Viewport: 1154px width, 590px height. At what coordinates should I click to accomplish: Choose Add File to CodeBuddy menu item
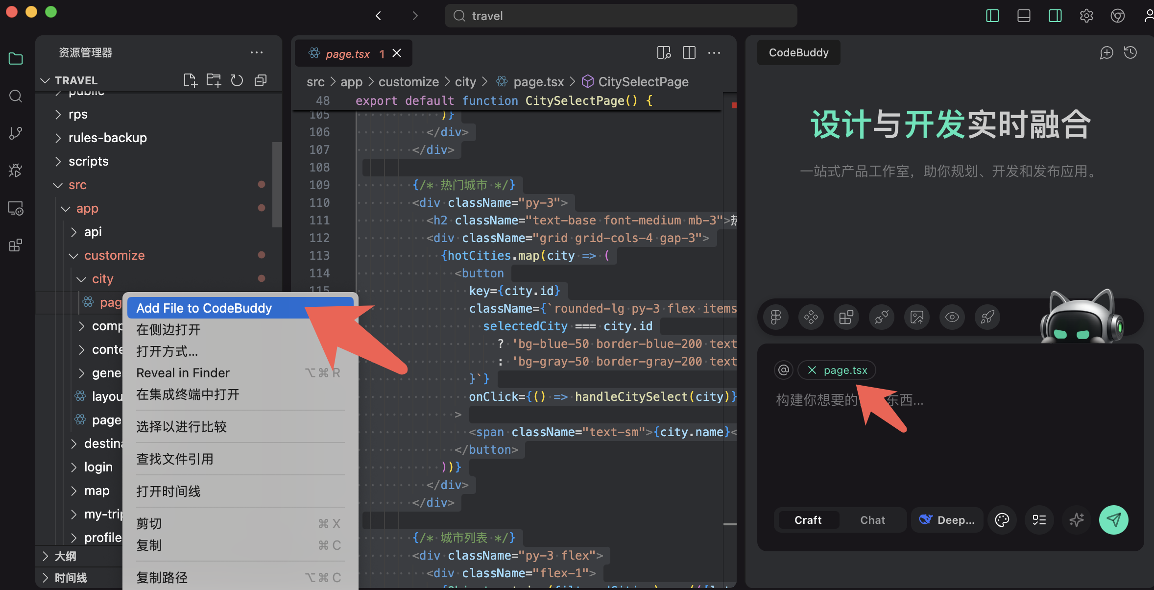204,308
